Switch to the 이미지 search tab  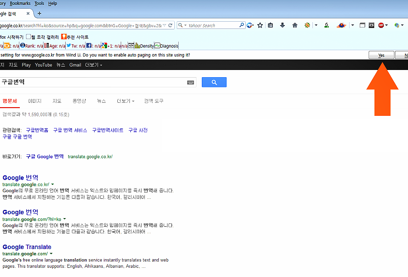click(x=35, y=101)
